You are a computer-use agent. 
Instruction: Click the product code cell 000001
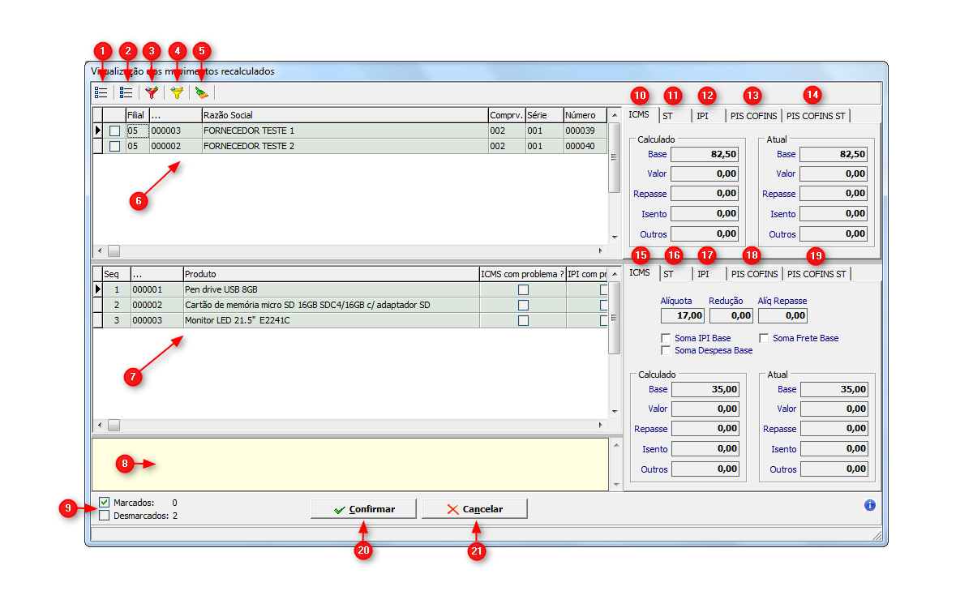coord(156,289)
